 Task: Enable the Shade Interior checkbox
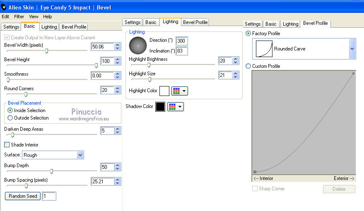tap(7, 145)
